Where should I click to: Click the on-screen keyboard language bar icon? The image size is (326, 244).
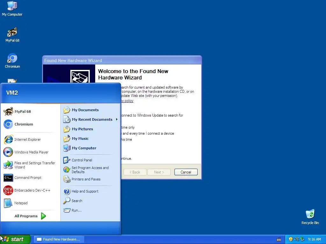coord(279,240)
